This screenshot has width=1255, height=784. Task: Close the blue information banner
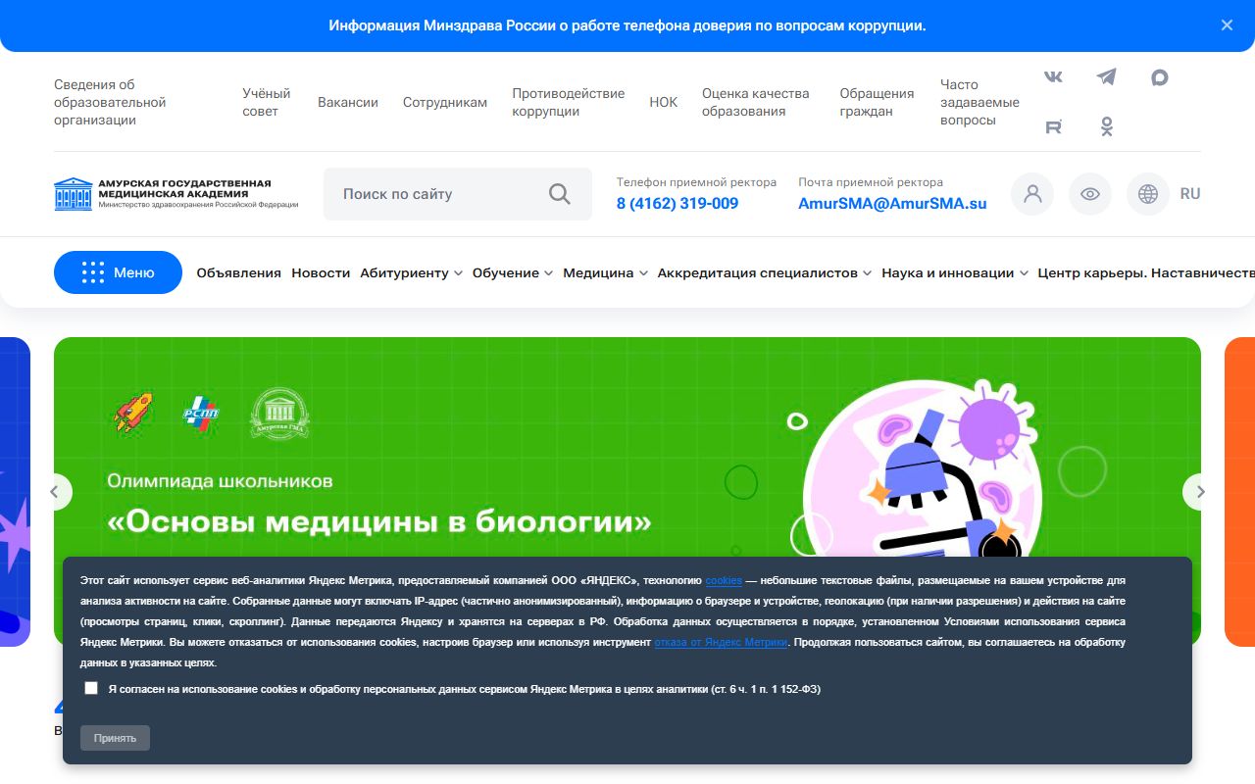(1227, 25)
